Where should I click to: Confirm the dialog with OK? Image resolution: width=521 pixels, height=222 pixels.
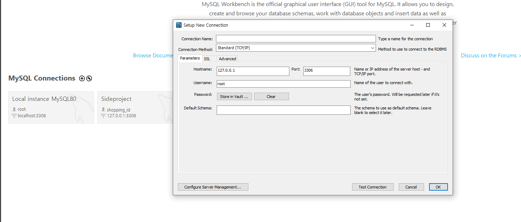[x=438, y=187]
